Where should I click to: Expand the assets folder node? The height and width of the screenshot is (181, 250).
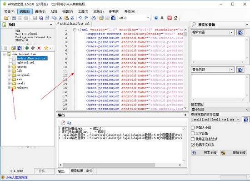click(9, 67)
